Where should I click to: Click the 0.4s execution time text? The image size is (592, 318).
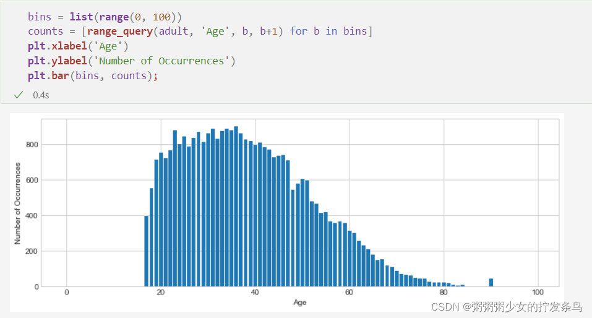(41, 95)
